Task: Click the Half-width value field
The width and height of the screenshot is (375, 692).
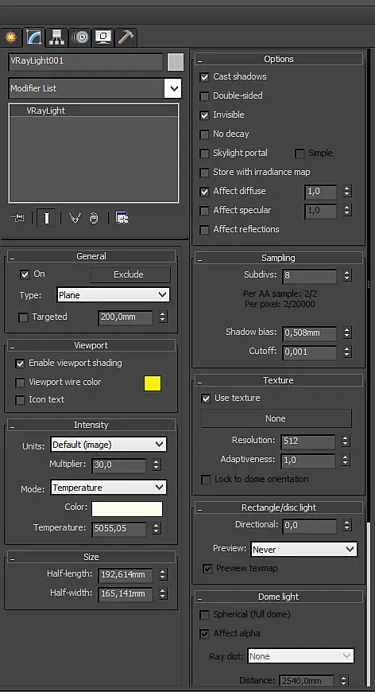Action: 126,594
